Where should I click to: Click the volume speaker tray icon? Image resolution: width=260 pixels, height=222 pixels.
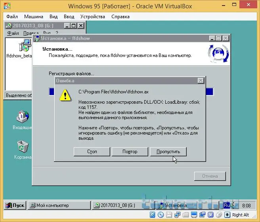click(233, 205)
